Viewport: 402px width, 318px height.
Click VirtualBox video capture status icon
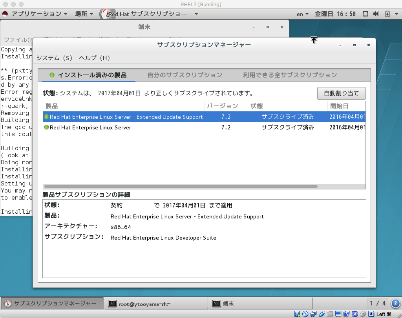[x=346, y=314]
